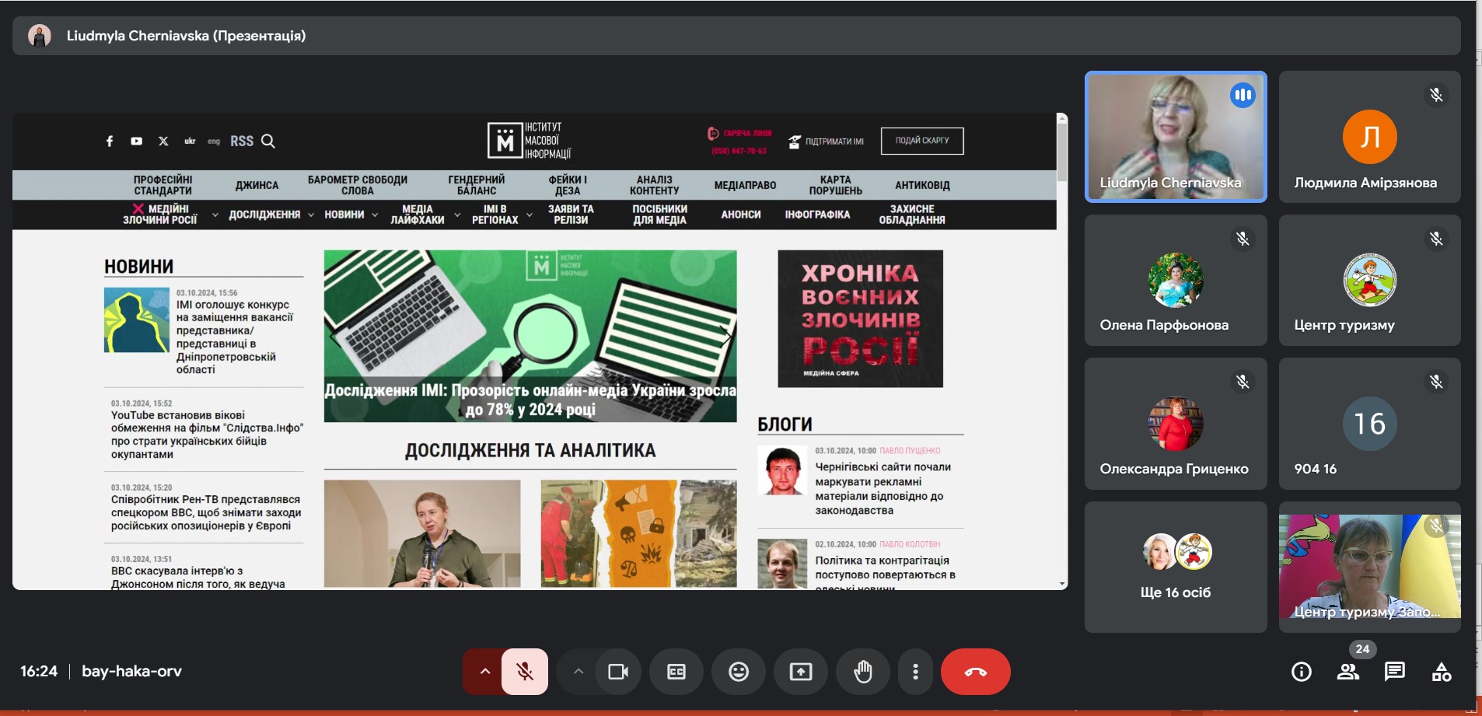This screenshot has width=1482, height=716.
Task: Unmute the microphone
Action: click(x=525, y=672)
